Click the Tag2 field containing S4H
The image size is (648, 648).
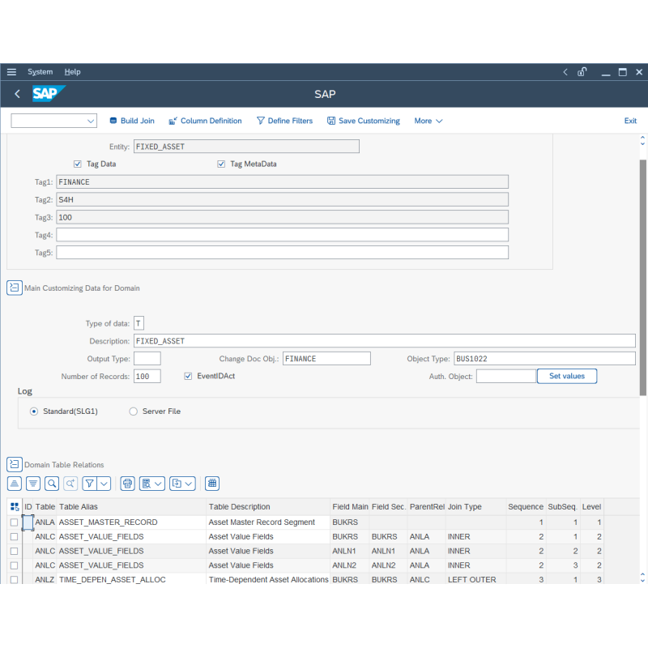click(x=282, y=199)
